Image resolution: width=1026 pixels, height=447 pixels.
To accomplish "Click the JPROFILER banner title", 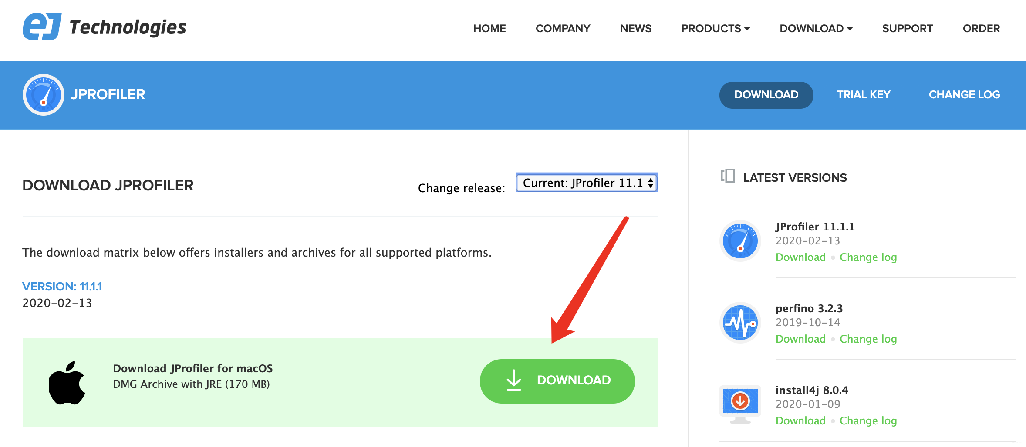I will [108, 94].
